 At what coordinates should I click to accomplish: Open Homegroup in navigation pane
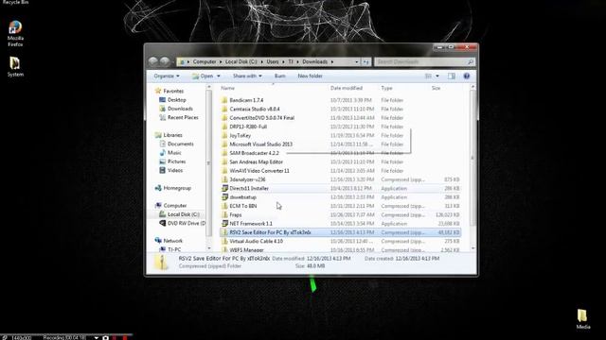[x=172, y=188]
